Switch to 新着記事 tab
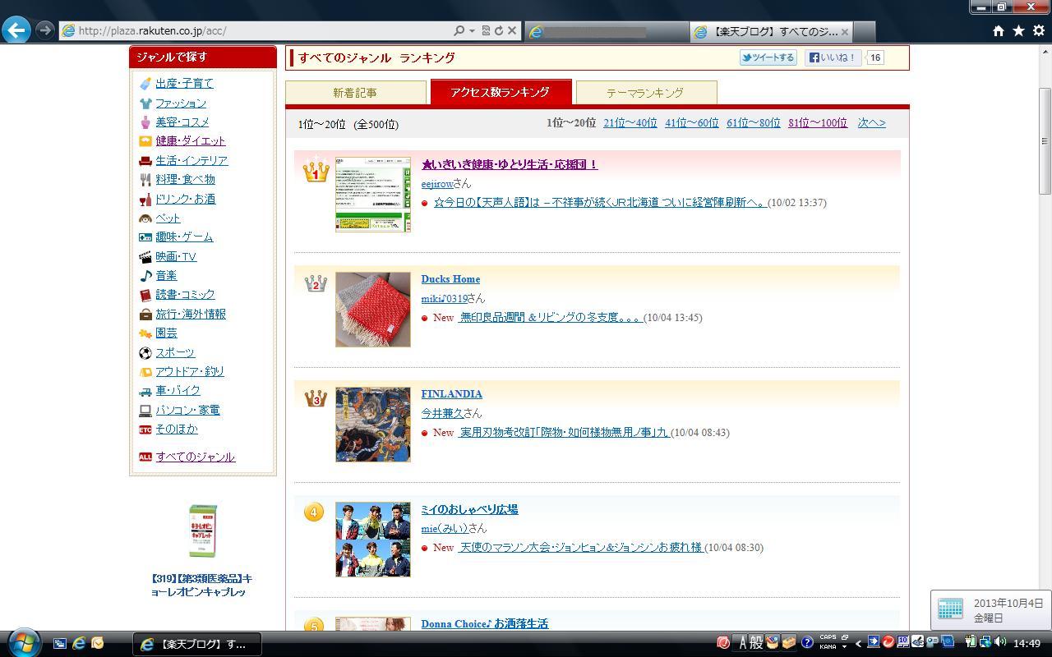The height and width of the screenshot is (657, 1052). point(355,93)
